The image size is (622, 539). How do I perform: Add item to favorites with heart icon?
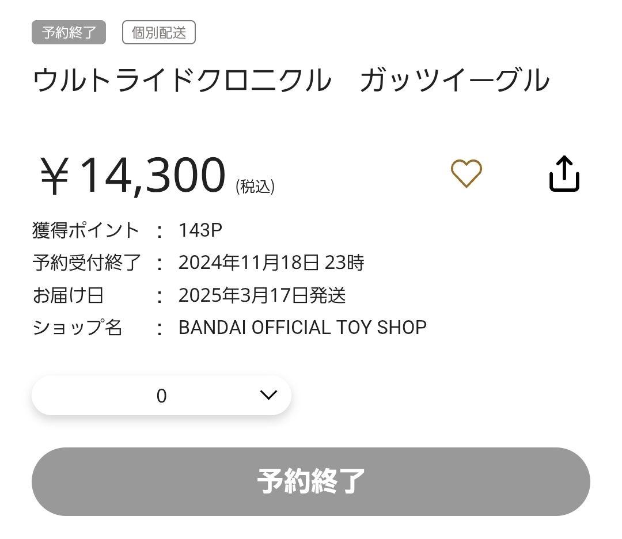[466, 173]
